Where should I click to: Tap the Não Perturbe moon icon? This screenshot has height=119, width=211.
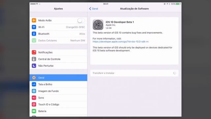pos(34,66)
